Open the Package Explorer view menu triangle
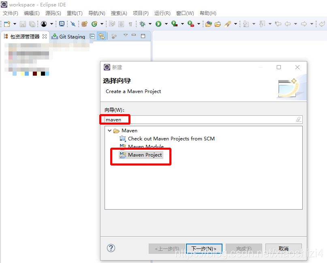The width and height of the screenshot is (327, 263). click(x=126, y=35)
